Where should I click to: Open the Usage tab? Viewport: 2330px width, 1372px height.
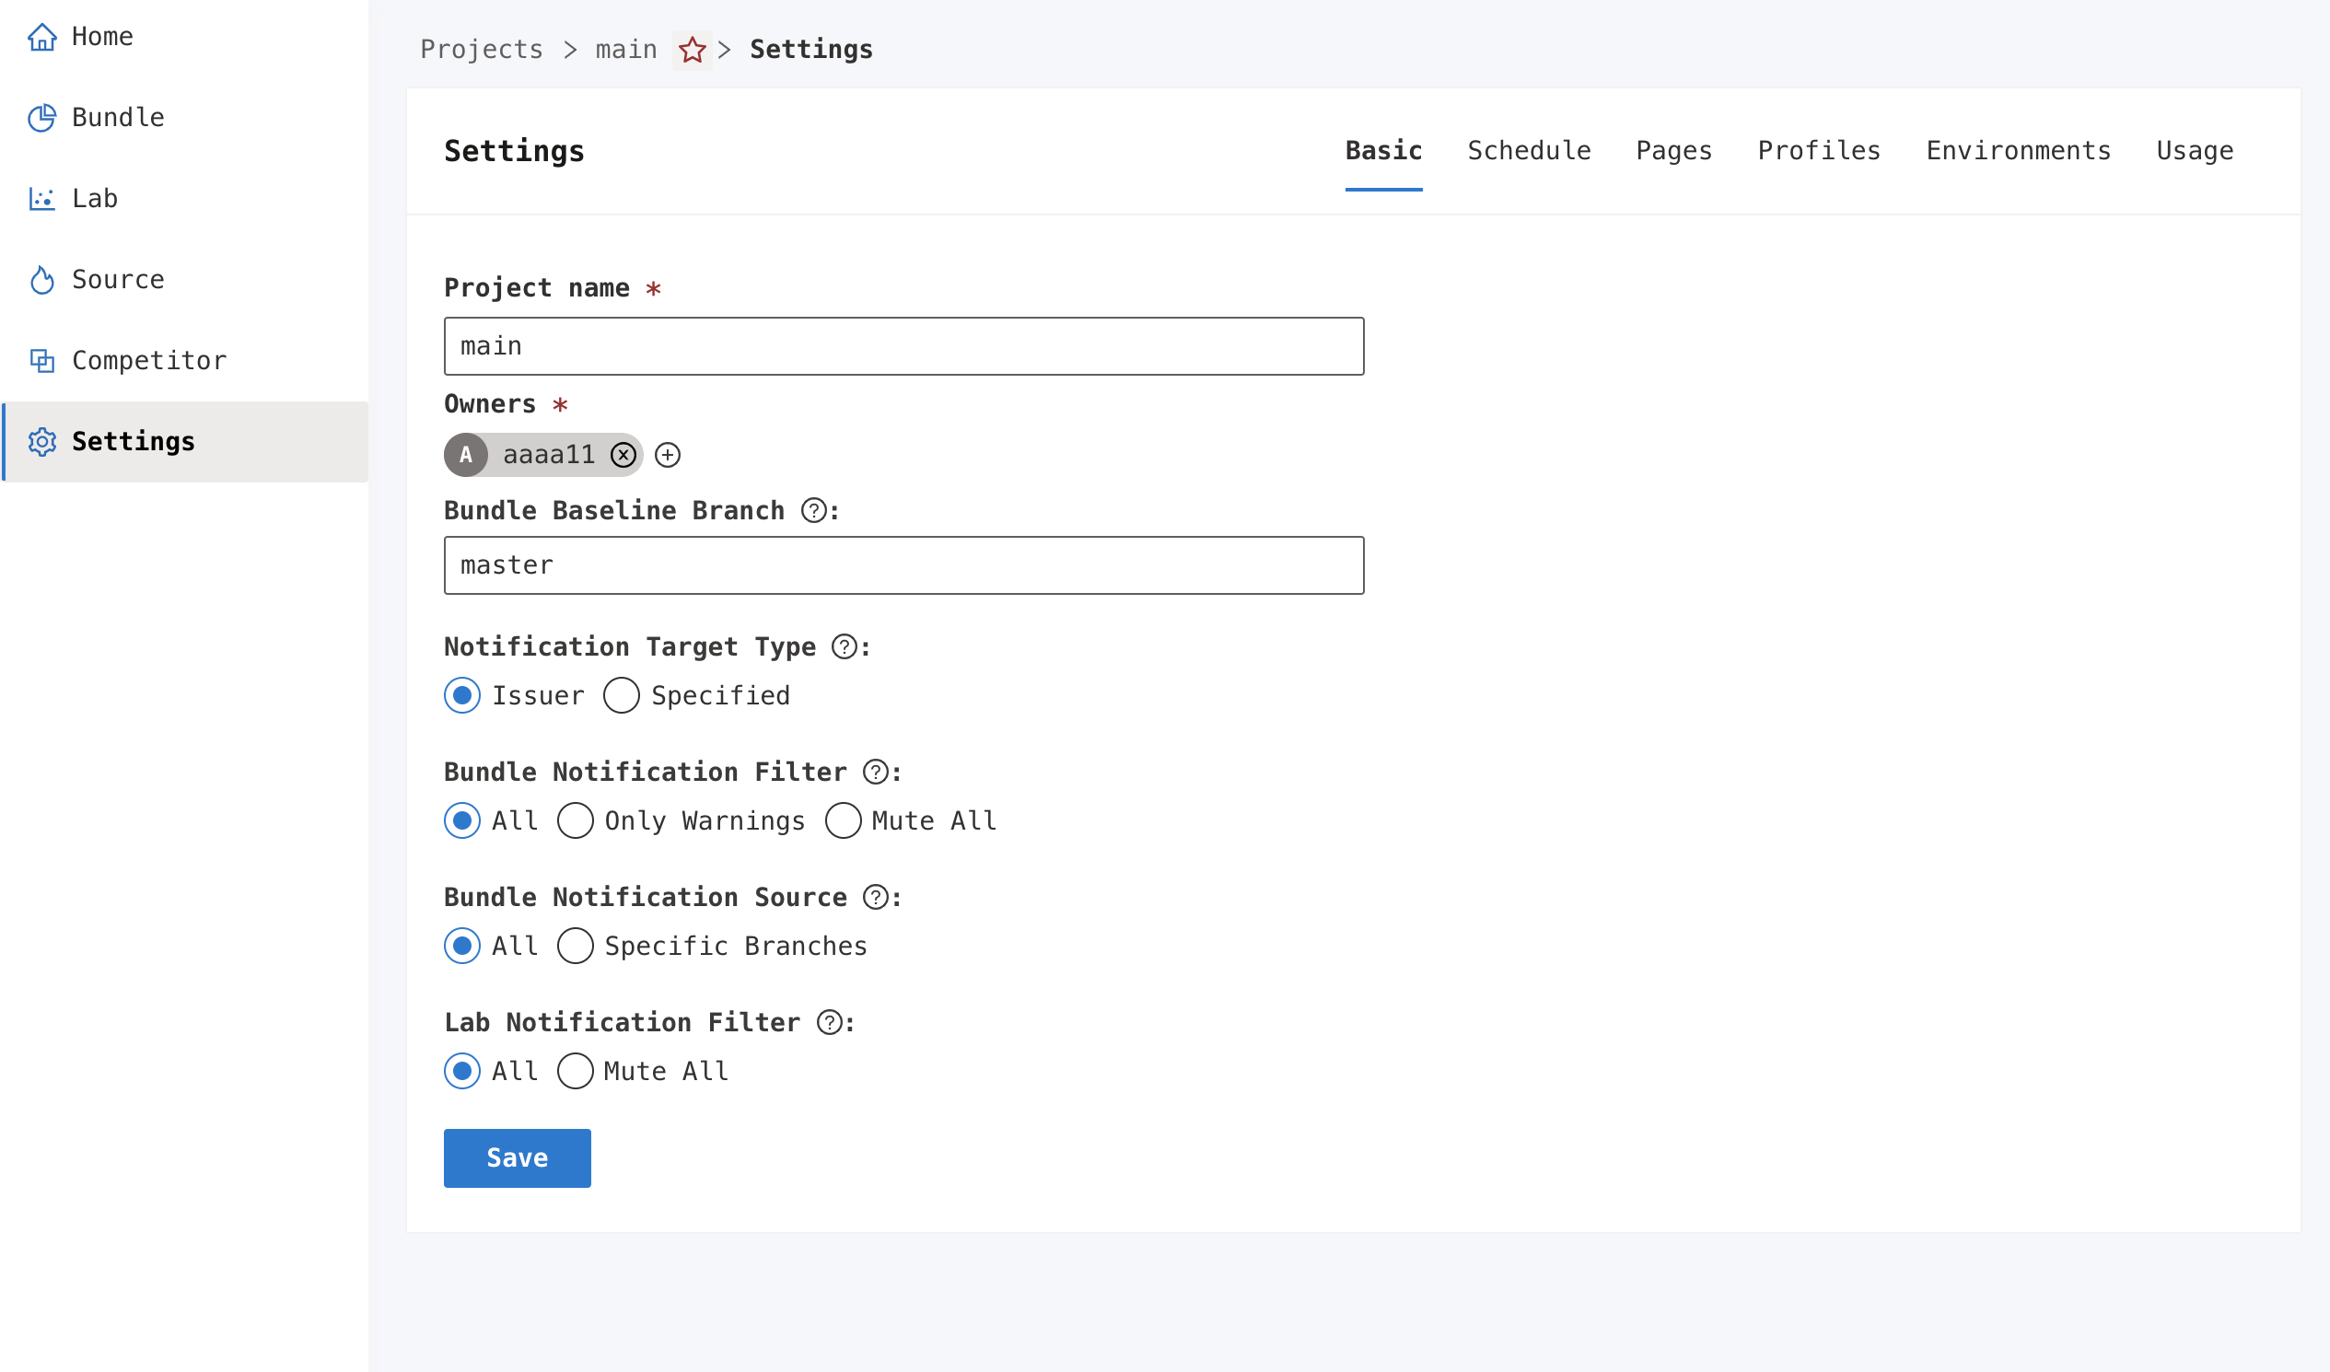pyautogui.click(x=2195, y=151)
